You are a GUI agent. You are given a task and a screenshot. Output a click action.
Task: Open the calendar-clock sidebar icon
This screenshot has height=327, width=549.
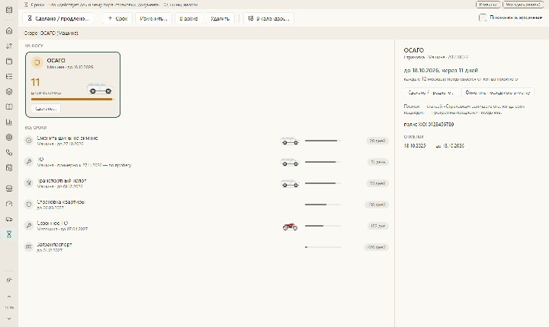pyautogui.click(x=9, y=168)
